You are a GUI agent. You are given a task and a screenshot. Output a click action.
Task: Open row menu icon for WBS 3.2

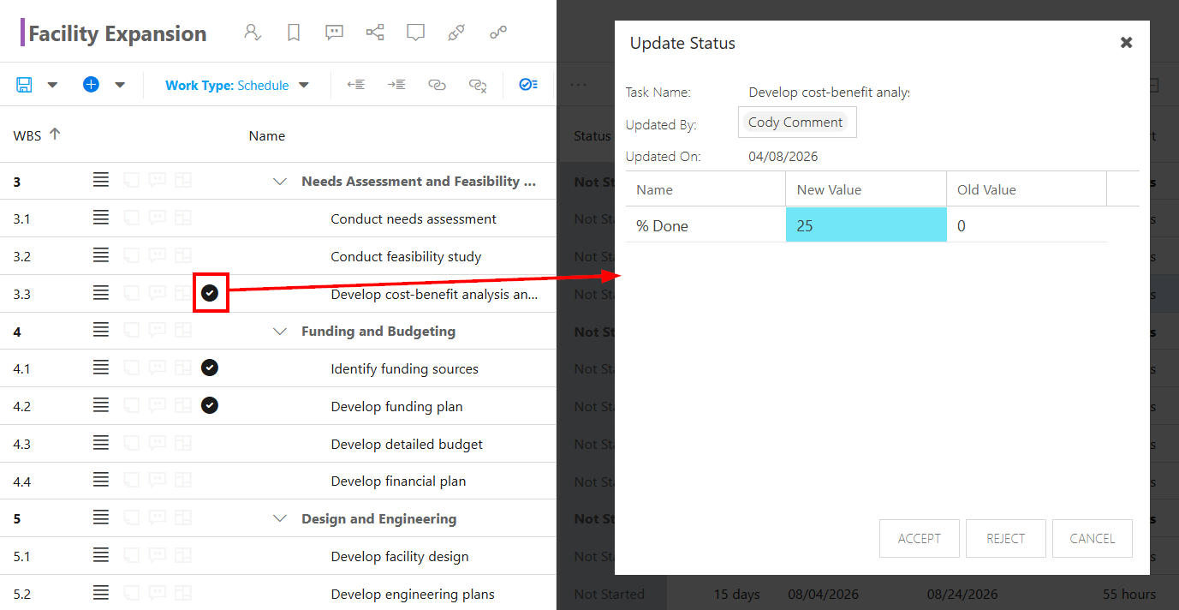(x=101, y=255)
